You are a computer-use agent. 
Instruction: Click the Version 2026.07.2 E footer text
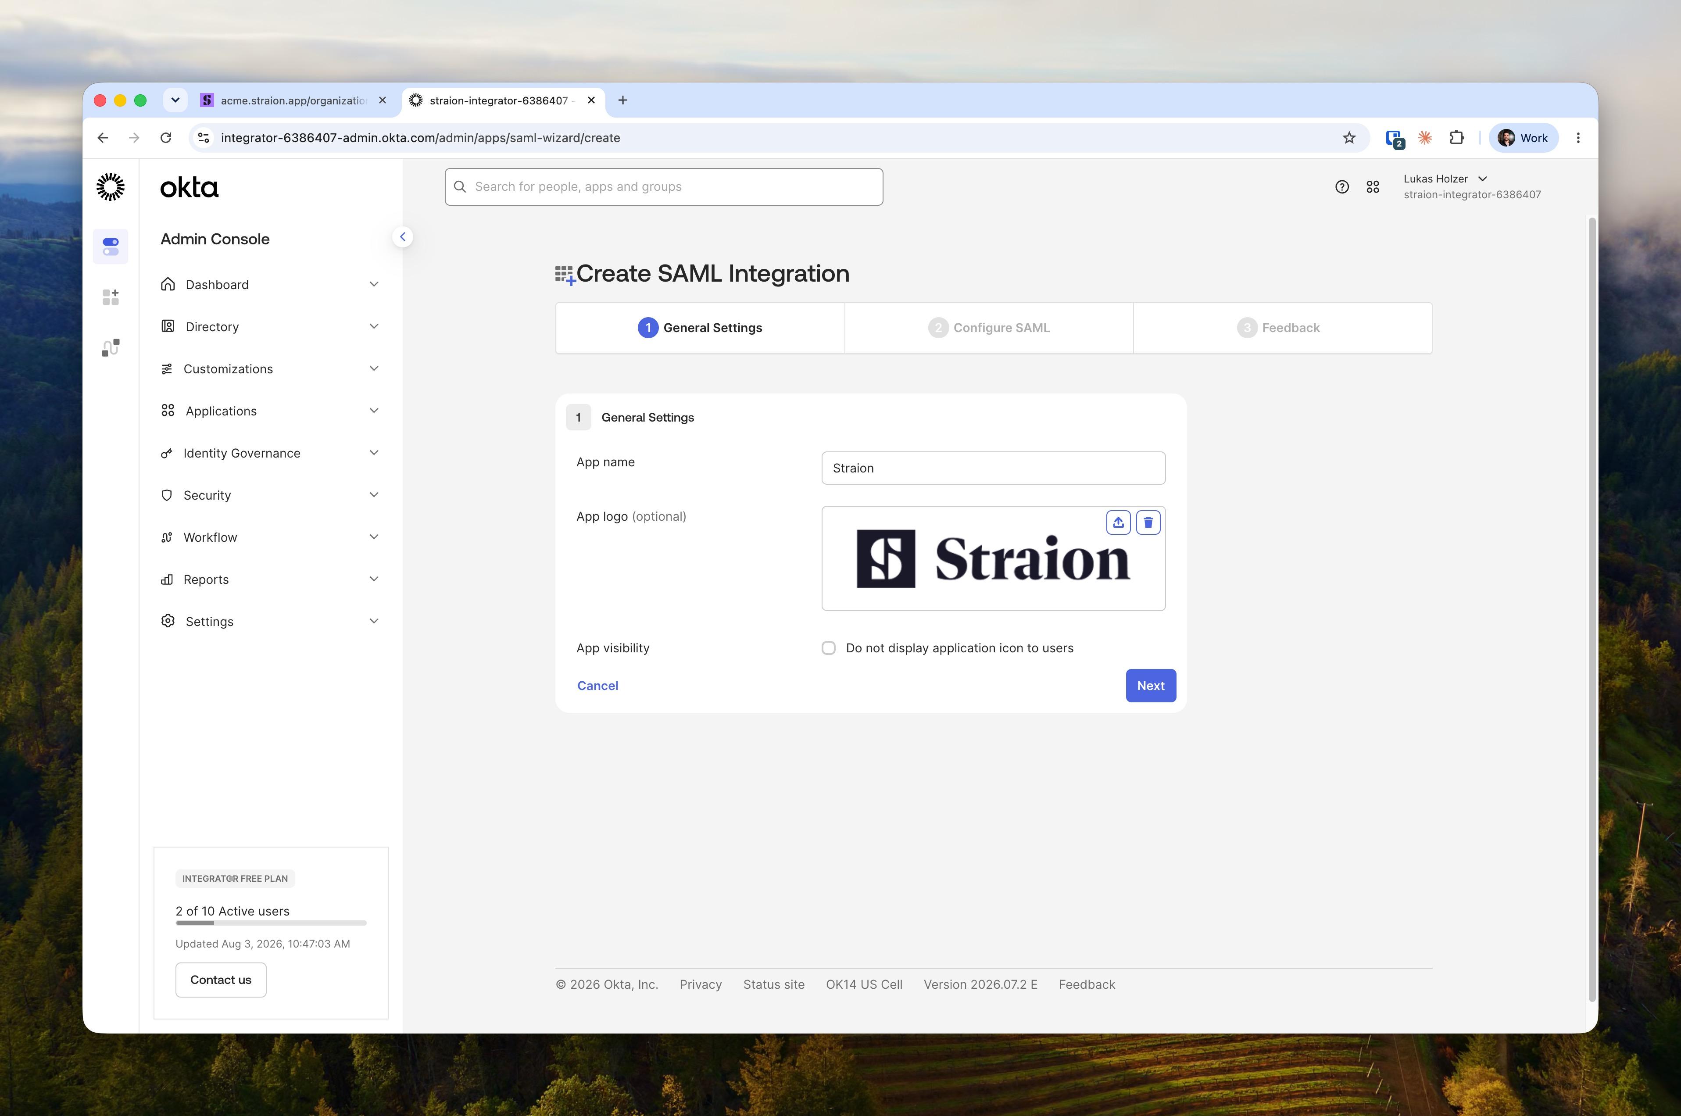pos(981,984)
